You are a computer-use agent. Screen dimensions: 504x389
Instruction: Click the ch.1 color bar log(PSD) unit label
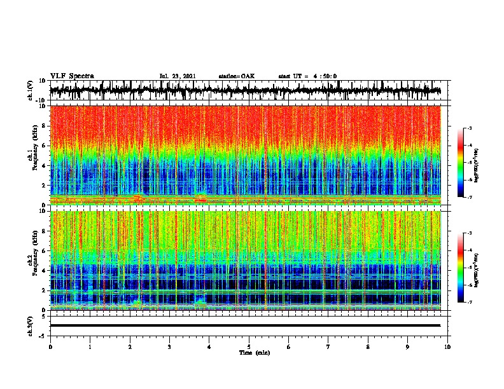pos(477,165)
